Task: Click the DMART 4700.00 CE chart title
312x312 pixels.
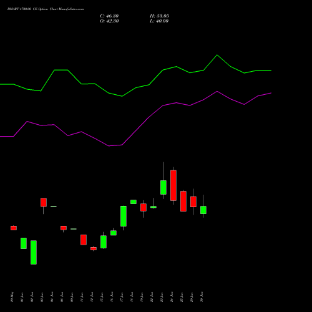Action: click(x=46, y=9)
